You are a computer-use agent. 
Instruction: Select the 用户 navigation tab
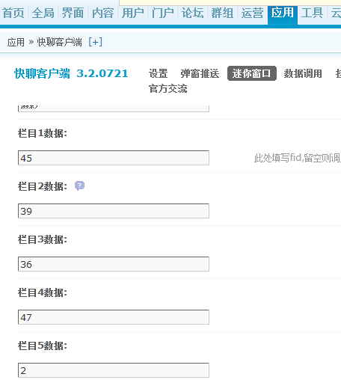pos(133,13)
